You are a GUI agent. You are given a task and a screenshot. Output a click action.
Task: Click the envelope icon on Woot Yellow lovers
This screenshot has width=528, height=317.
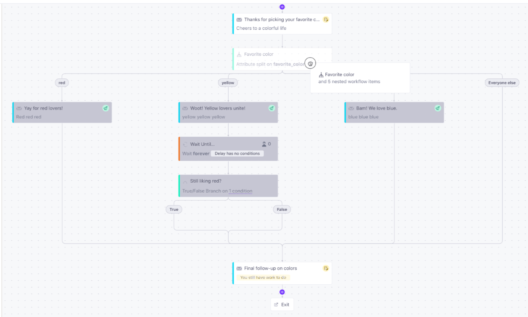tap(185, 108)
